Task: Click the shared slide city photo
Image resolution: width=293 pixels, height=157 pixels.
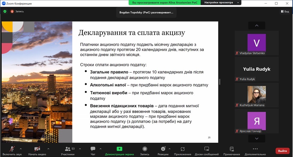Action: coord(37,82)
